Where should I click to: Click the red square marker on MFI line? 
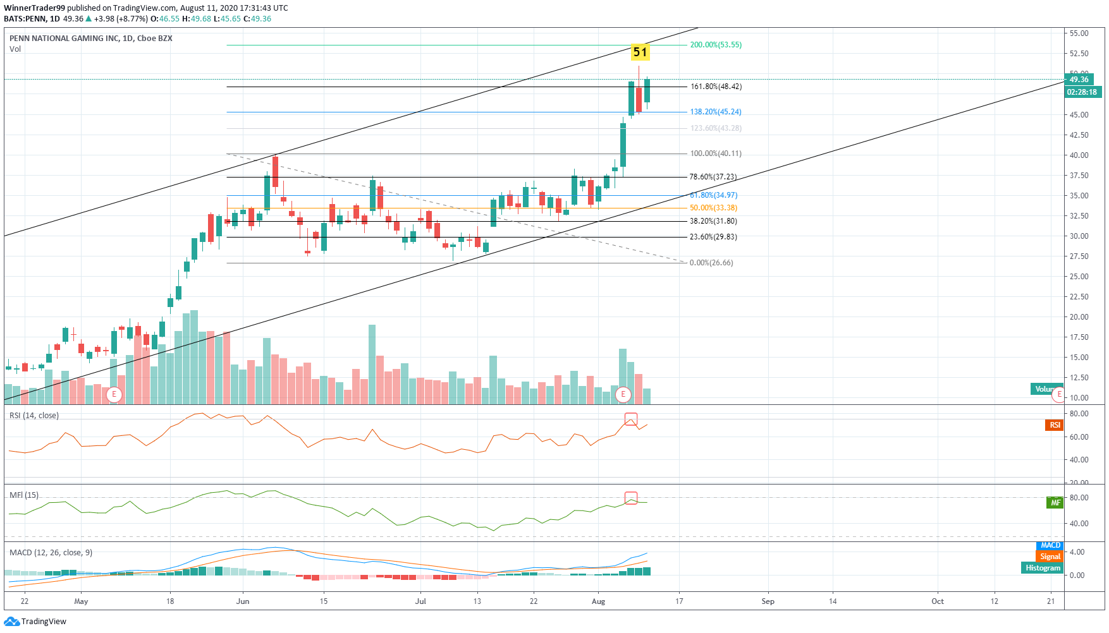pyautogui.click(x=631, y=498)
